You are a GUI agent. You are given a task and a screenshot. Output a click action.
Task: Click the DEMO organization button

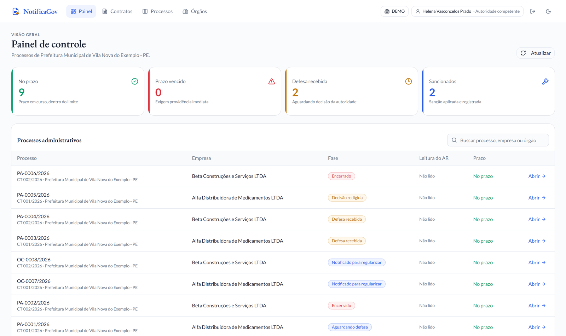pos(394,11)
